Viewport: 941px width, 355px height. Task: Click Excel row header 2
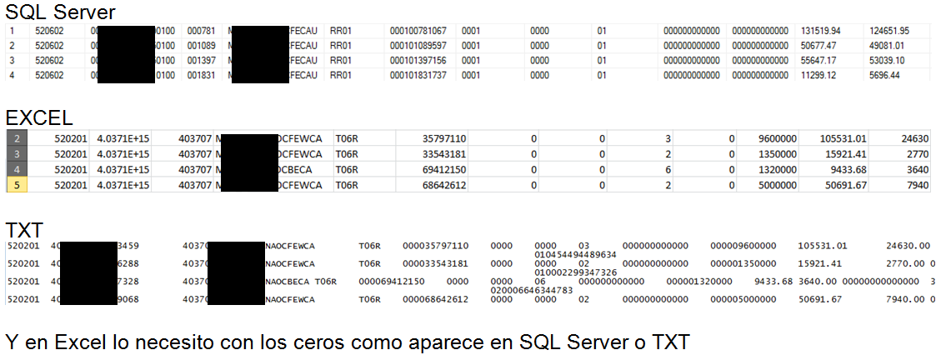(17, 138)
